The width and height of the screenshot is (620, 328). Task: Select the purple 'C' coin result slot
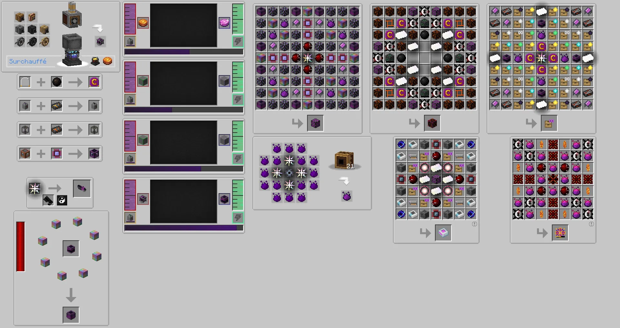pyautogui.click(x=94, y=82)
